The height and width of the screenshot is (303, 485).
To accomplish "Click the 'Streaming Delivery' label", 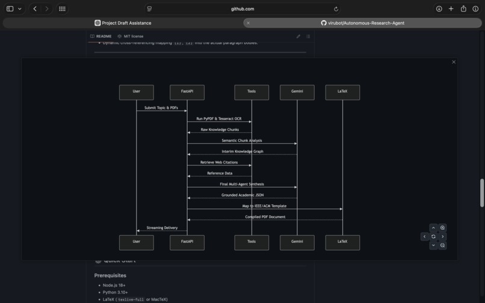I will (162, 228).
